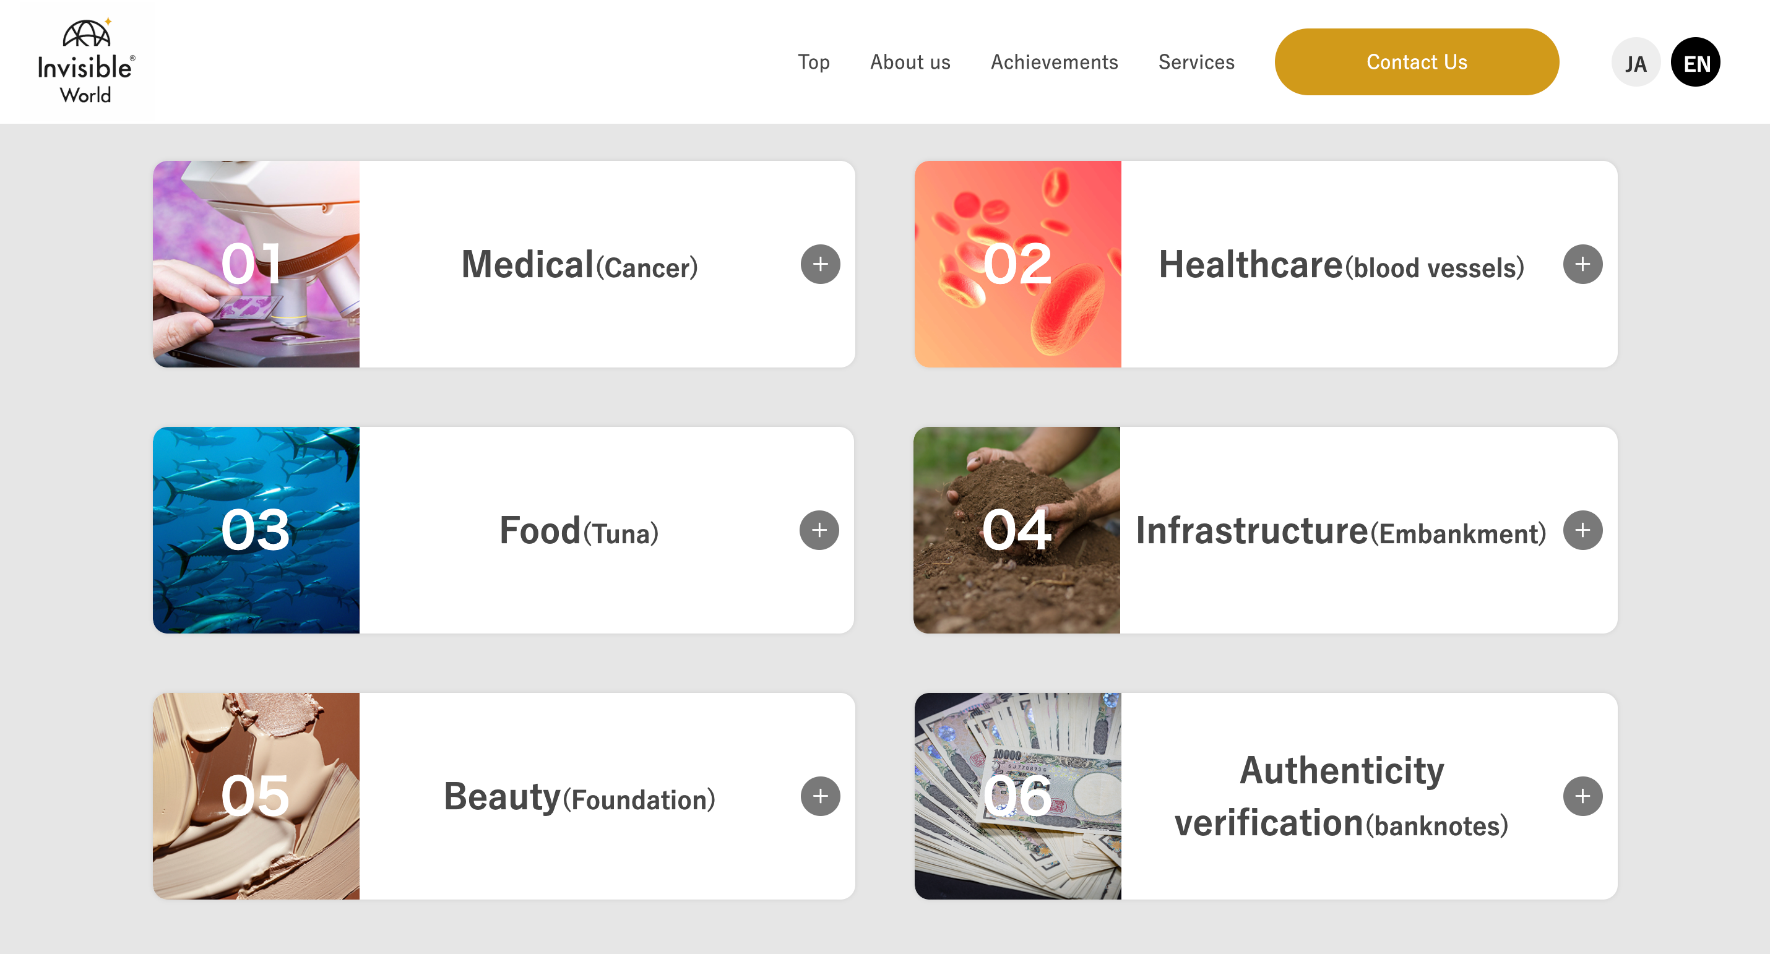
Task: Open Authenticity verification via plus icon
Action: [x=1582, y=796]
